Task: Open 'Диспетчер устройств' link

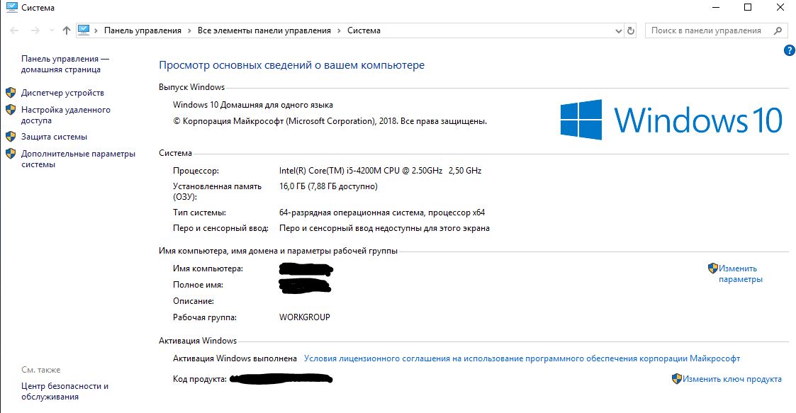Action: pos(62,93)
